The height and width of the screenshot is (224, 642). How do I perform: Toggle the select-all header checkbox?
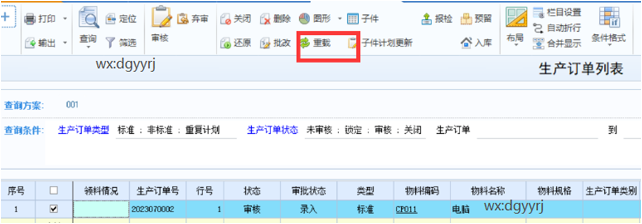[x=53, y=191]
